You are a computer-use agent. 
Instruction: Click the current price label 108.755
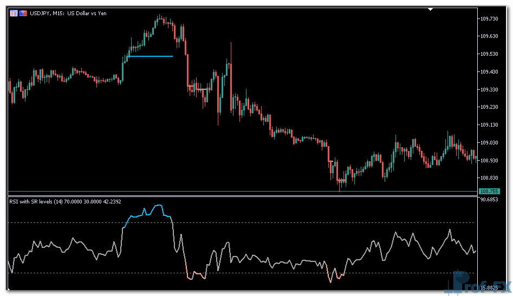click(489, 191)
